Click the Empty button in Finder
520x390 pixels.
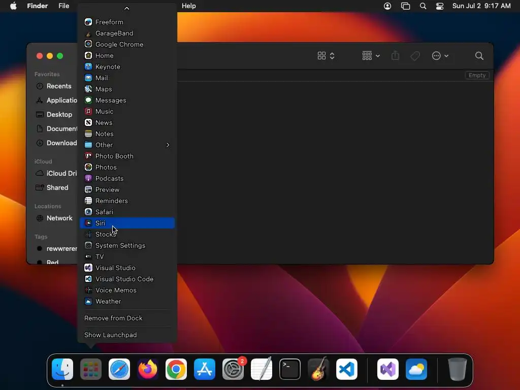coord(477,75)
